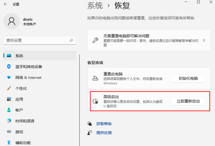The image size is (215, 146).
Task: Click the 初始化电脑 button
Action: coord(188,78)
